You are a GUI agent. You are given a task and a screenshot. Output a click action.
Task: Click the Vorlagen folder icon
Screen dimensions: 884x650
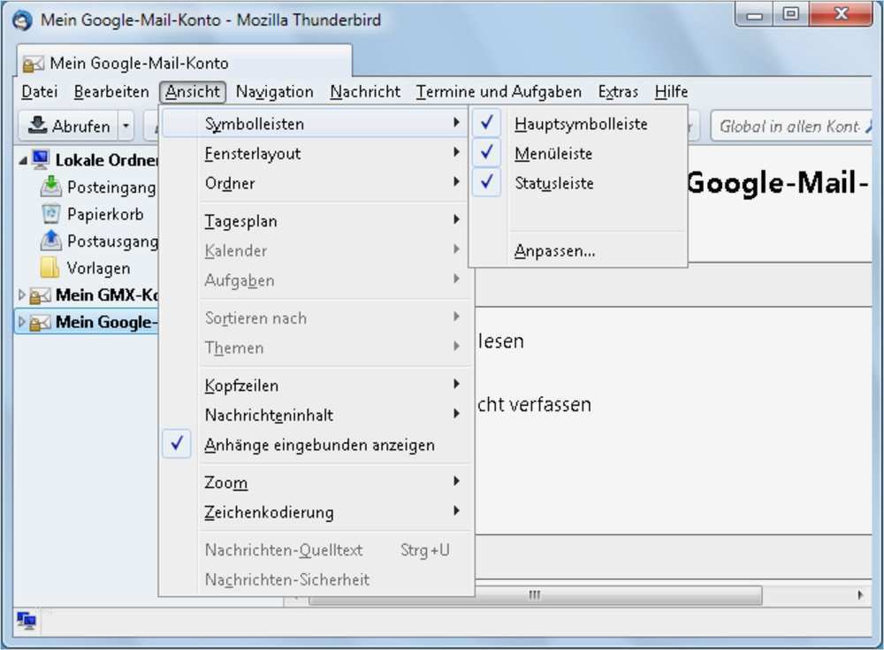tap(50, 267)
